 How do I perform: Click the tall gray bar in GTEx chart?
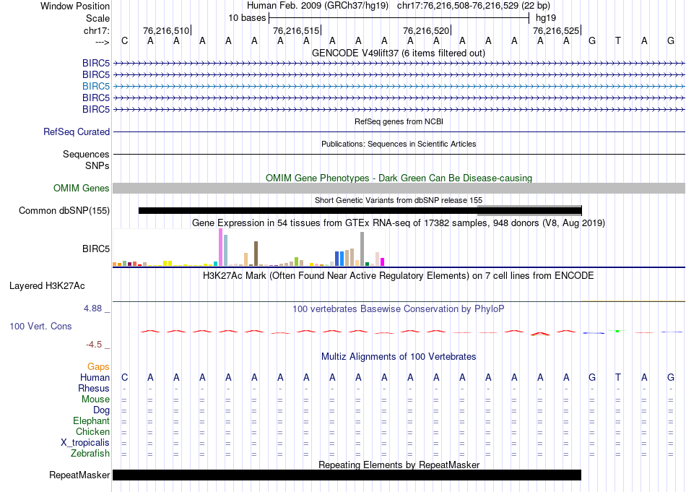(x=362, y=249)
